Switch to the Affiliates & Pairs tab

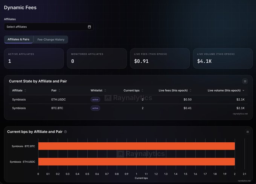click(x=18, y=39)
